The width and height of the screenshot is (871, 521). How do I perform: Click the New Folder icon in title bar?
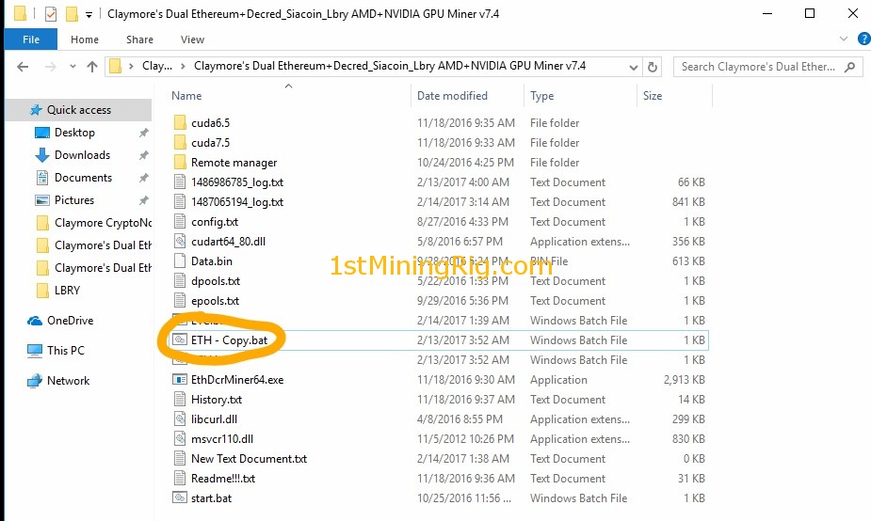72,13
